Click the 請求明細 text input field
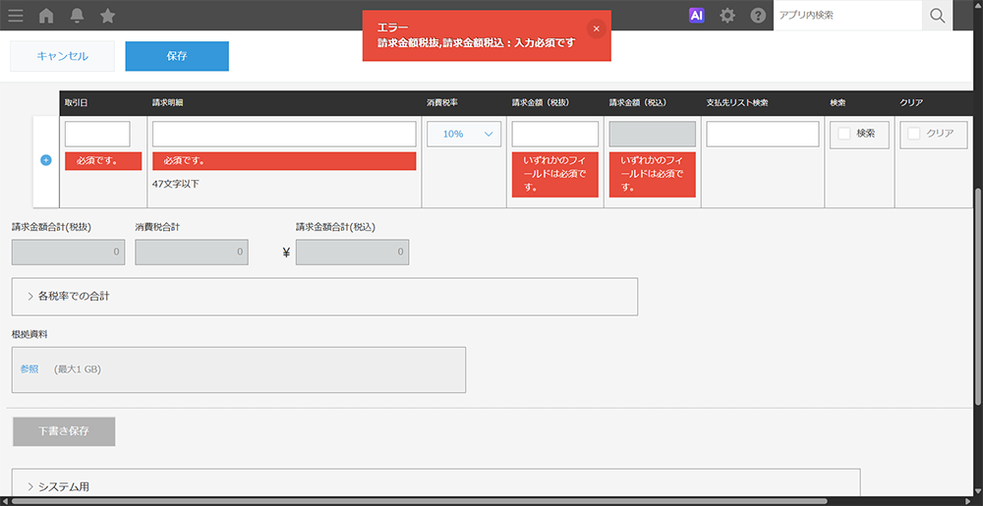Screen dimensions: 983x506 (x=284, y=134)
